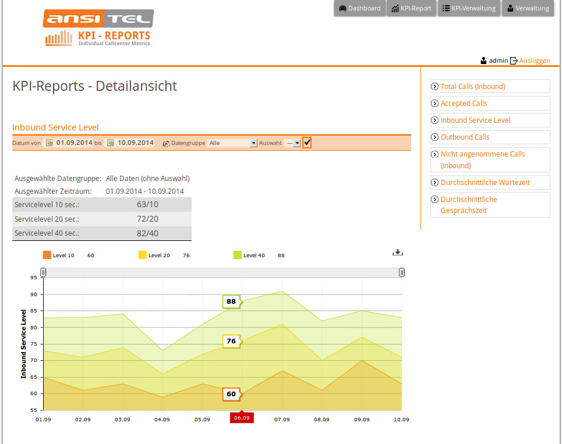Open Total Calls (Inbound) report

[473, 86]
